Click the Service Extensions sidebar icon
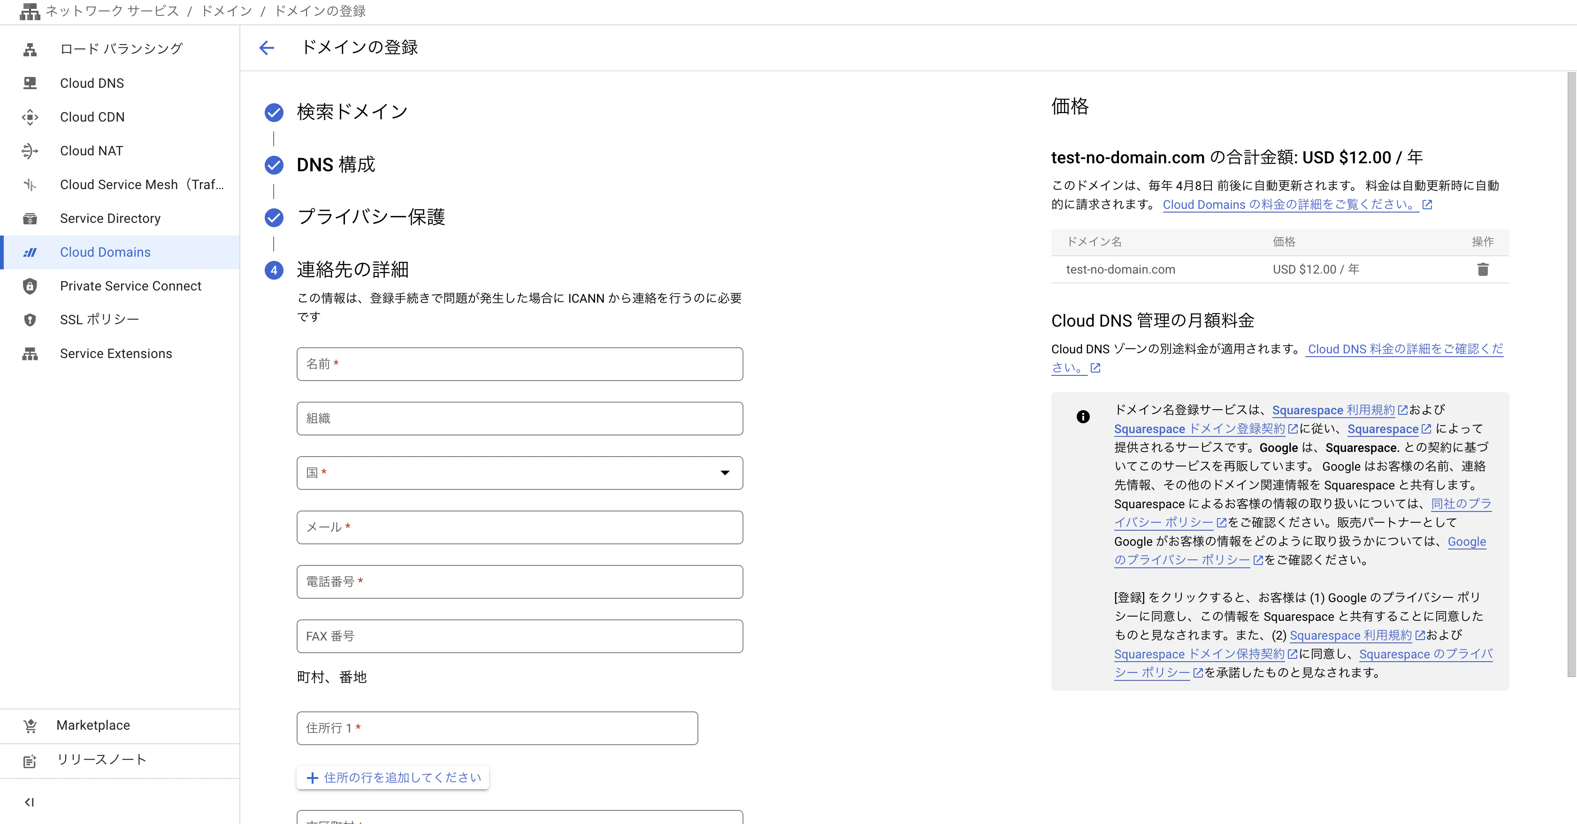The image size is (1577, 824). [30, 353]
